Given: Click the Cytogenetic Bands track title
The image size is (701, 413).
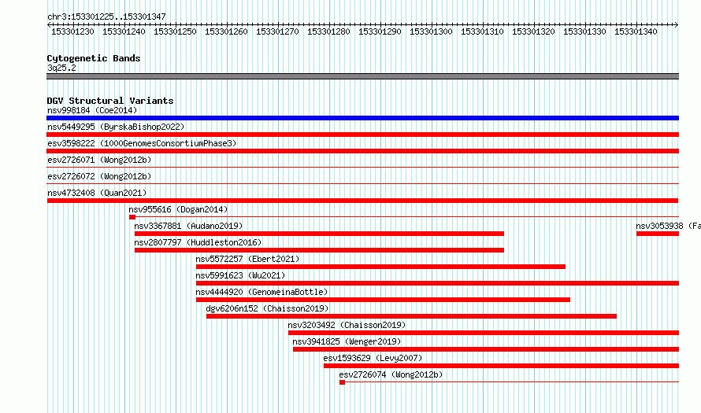Looking at the screenshot, I should tap(94, 58).
